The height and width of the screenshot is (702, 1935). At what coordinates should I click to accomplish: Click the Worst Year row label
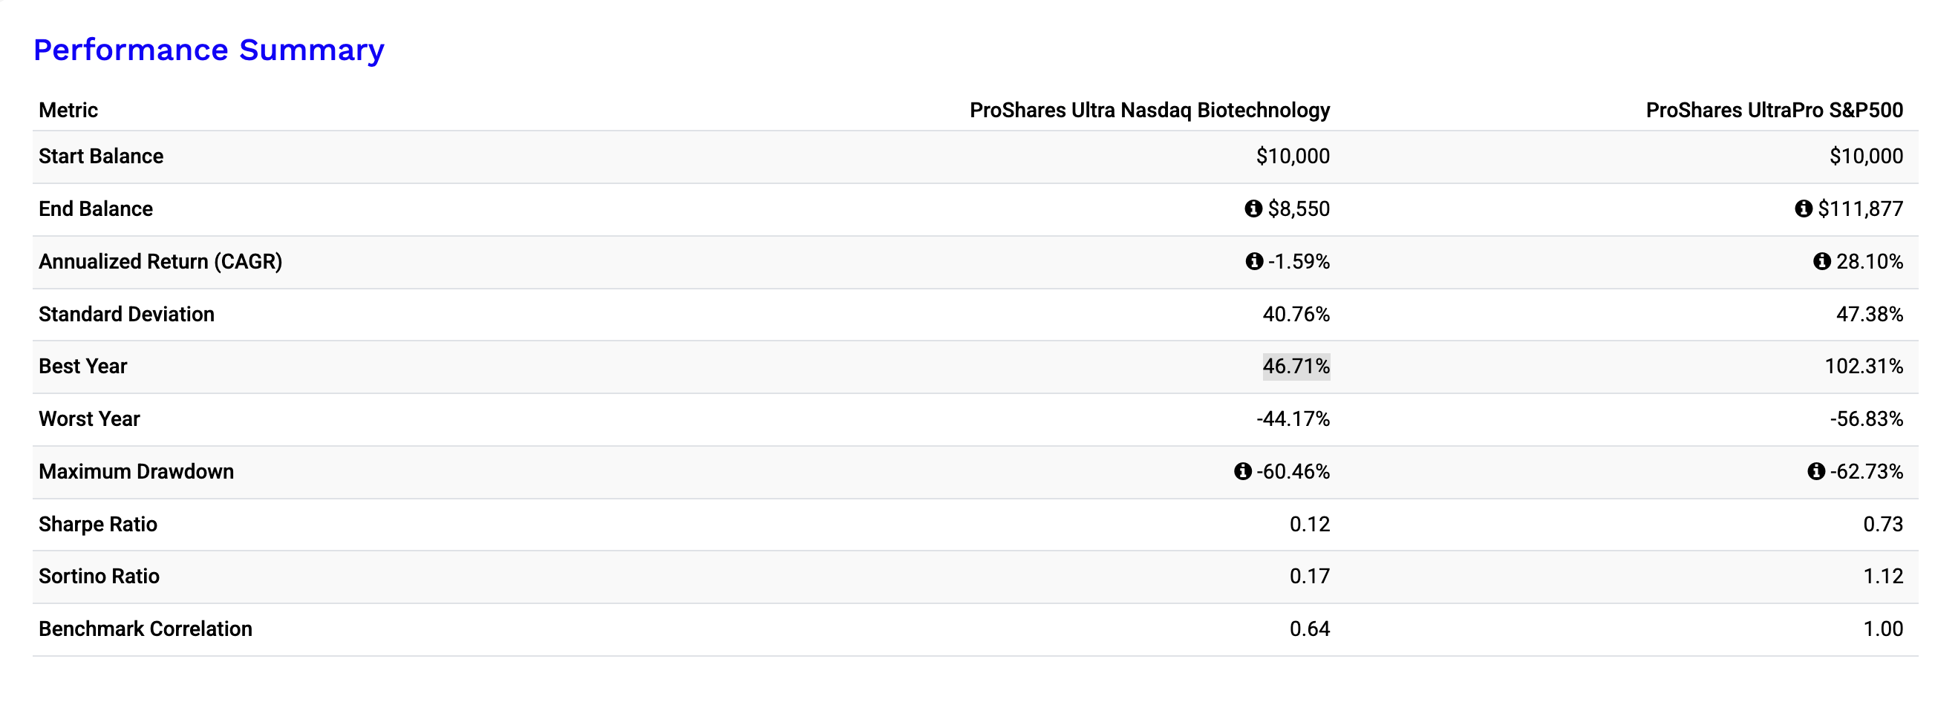(89, 419)
